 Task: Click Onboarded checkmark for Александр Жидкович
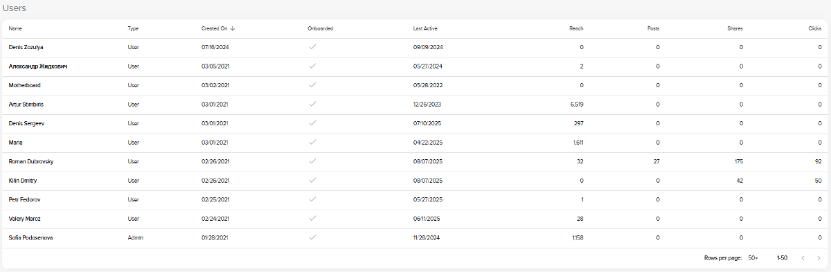pos(312,66)
